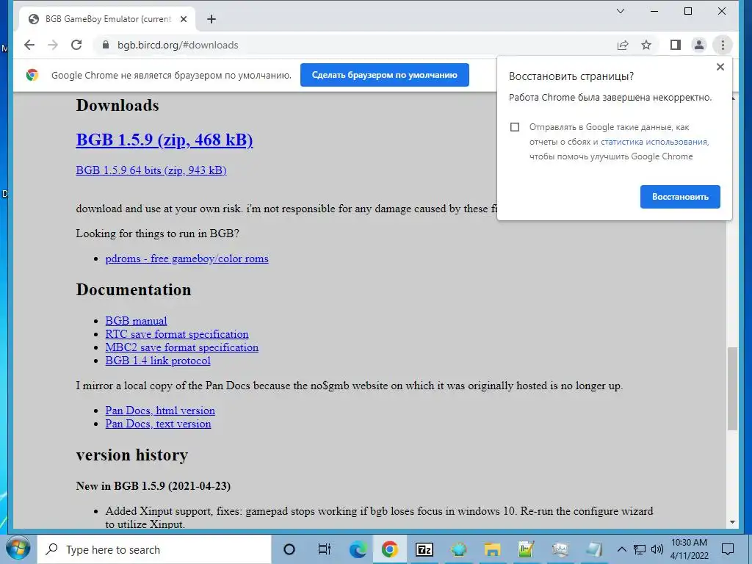Open network status tray icon
The image size is (752, 564).
(x=640, y=549)
